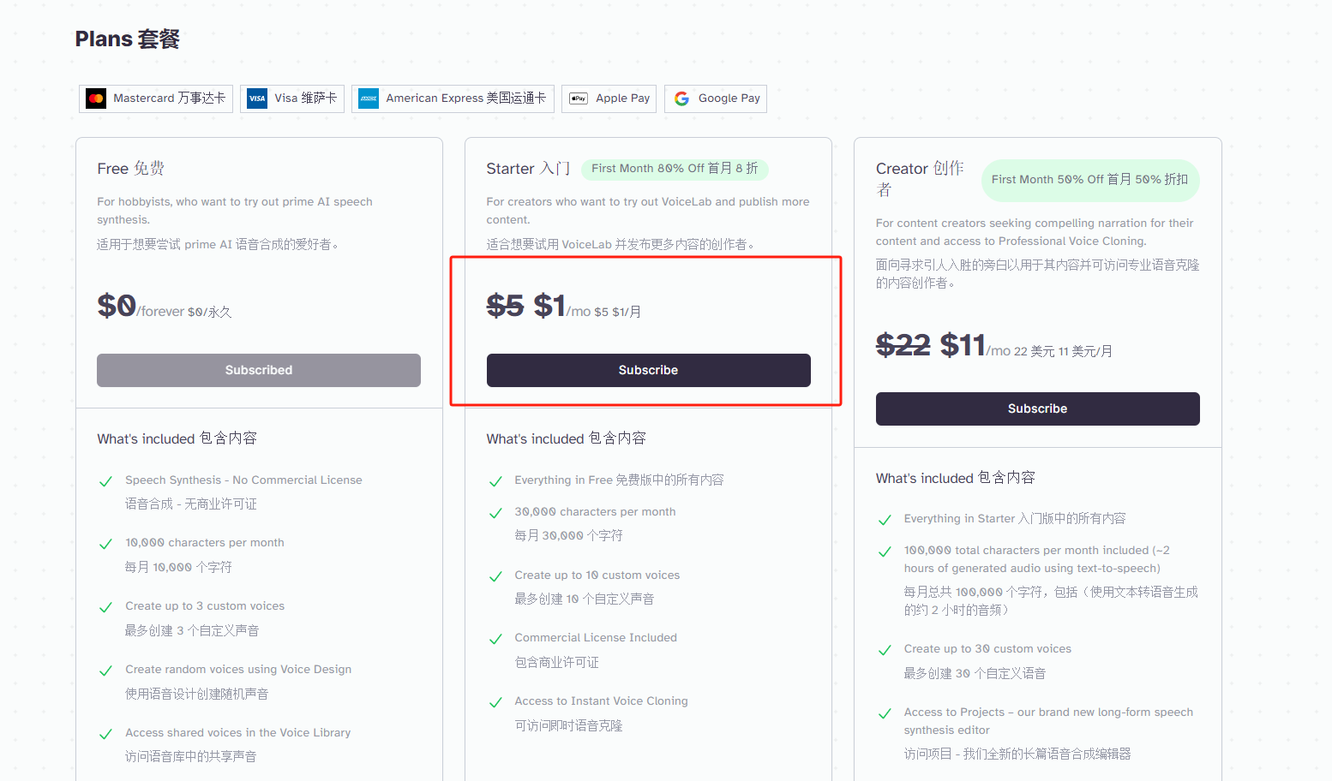Click '最多创建 30 个自定义语音' text
Viewport: 1332px width, 781px height.
click(x=975, y=674)
